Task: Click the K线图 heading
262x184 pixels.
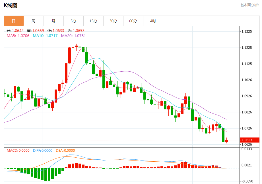Action: (10, 5)
